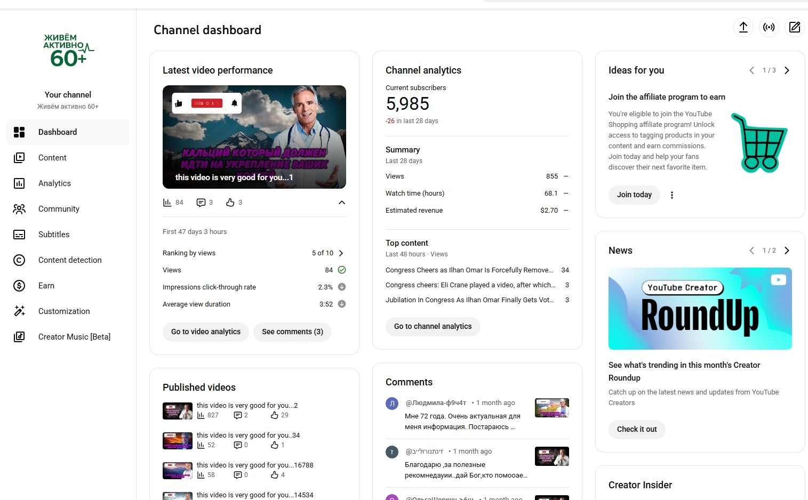Click the Go to video analytics button

[x=206, y=332]
